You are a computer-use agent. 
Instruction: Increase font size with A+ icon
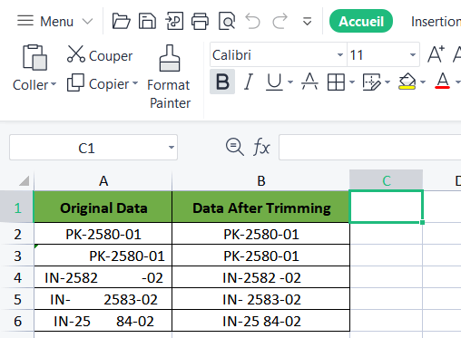(436, 54)
